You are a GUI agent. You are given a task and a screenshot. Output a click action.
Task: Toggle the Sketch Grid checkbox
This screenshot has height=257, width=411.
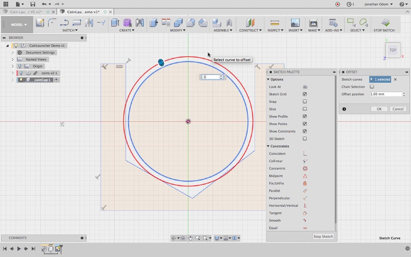[305, 94]
